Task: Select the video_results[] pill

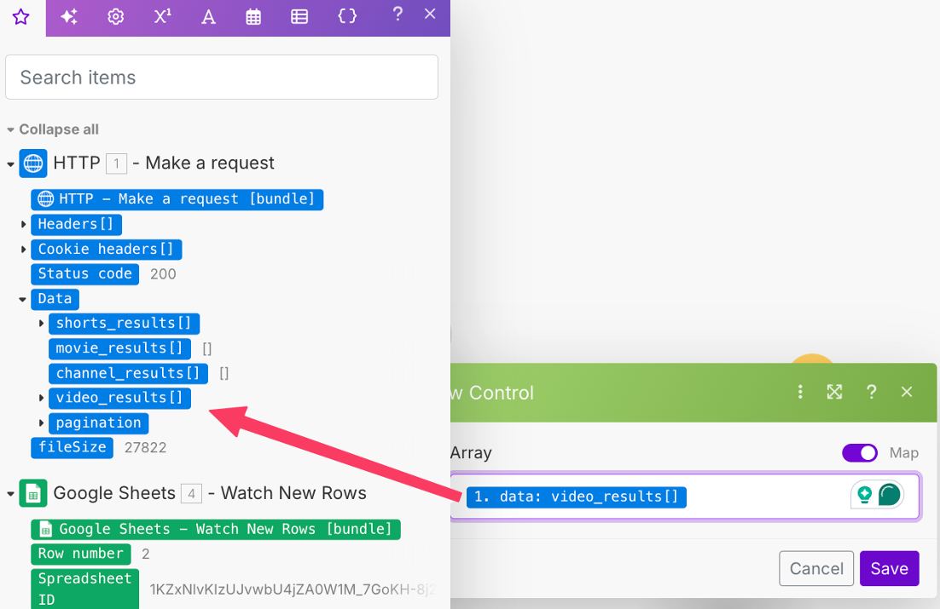Action: point(120,399)
